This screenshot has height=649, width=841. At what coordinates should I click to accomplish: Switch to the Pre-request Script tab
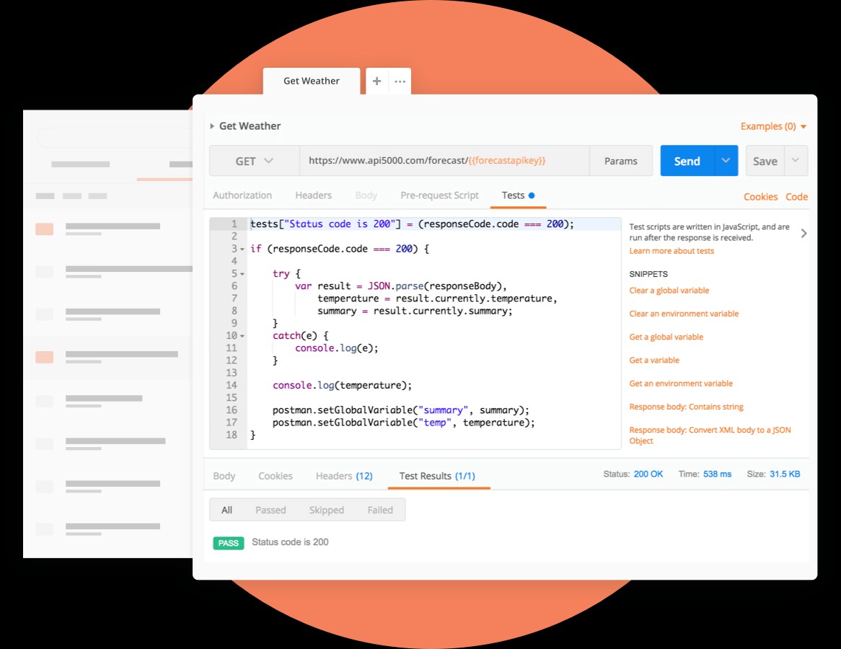(439, 195)
